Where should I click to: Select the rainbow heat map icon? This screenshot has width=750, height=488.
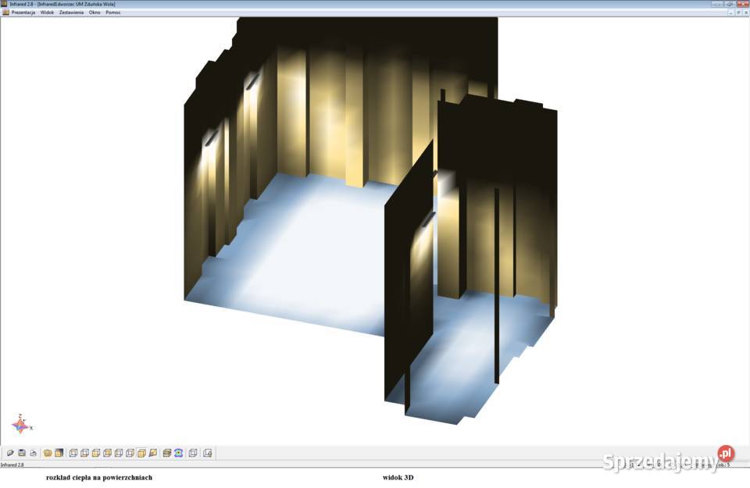(178, 453)
